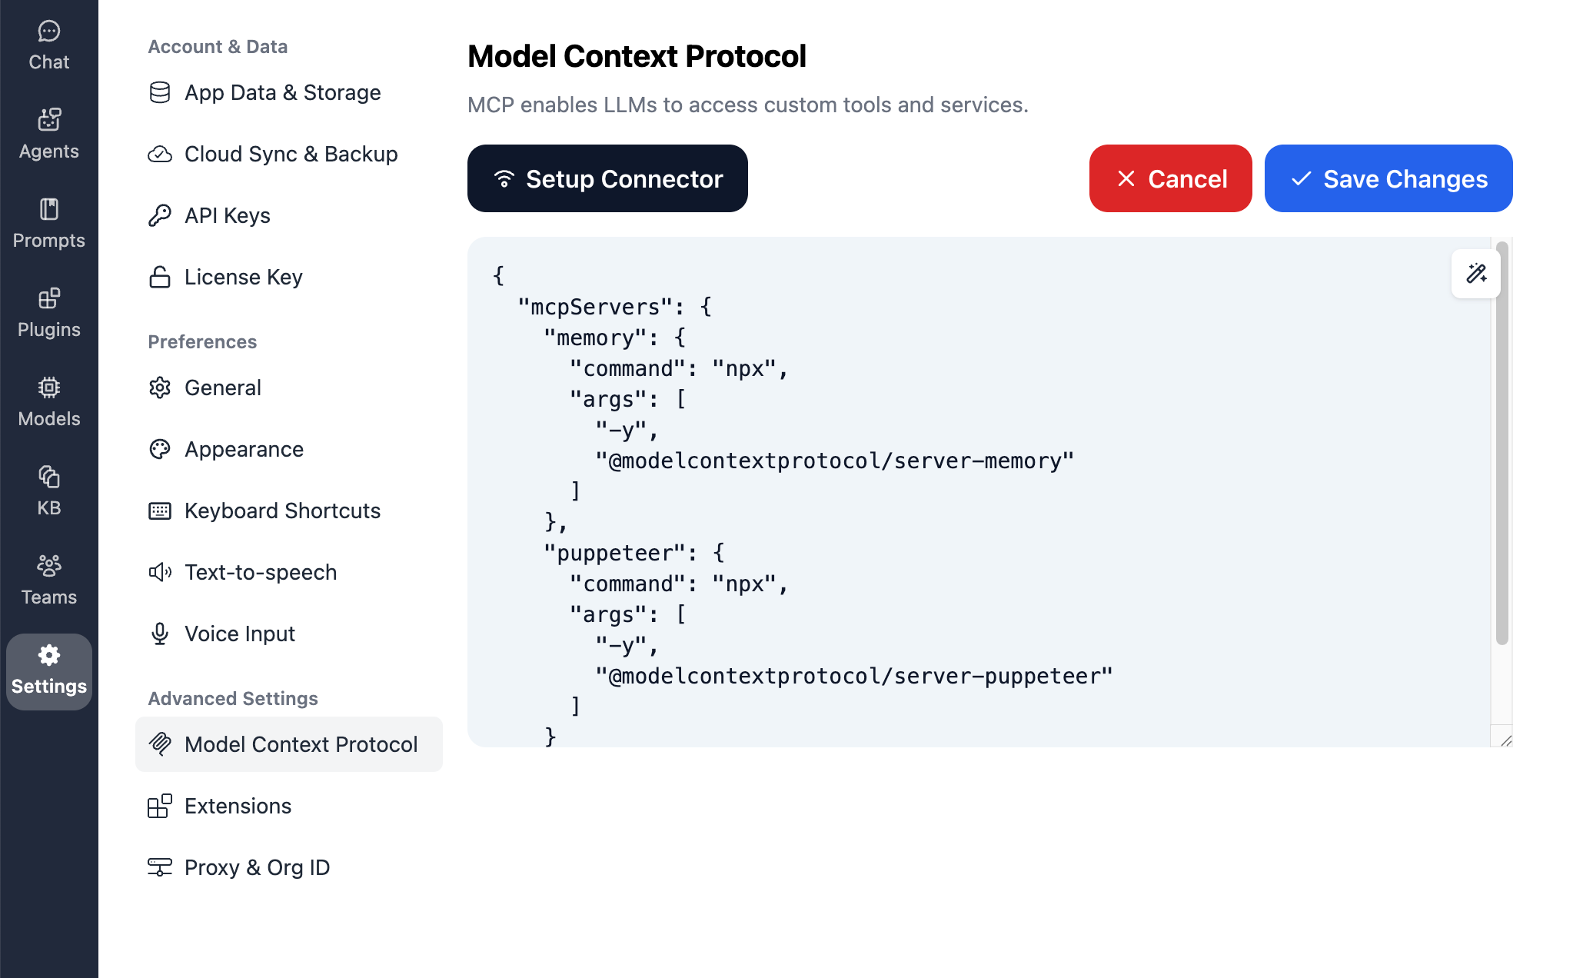Screen dimensions: 1573x978
Task: Click the Setup Connector button
Action: point(607,178)
